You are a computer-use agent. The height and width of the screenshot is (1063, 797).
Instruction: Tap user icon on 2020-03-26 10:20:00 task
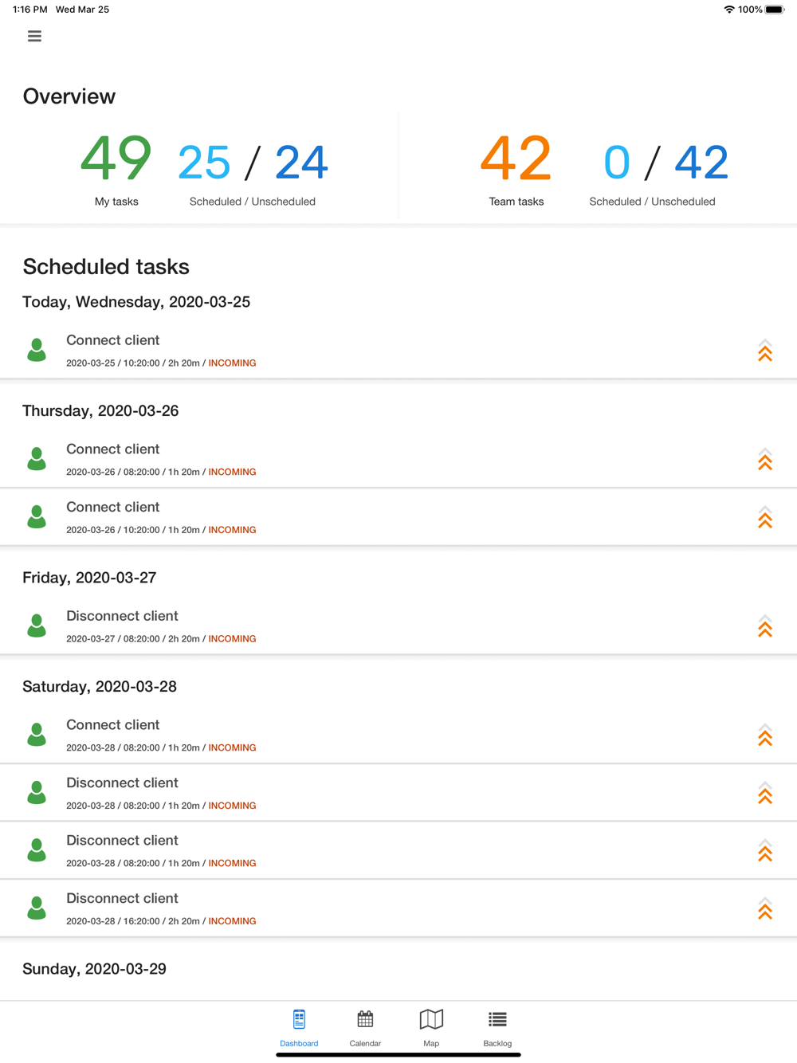coord(37,516)
